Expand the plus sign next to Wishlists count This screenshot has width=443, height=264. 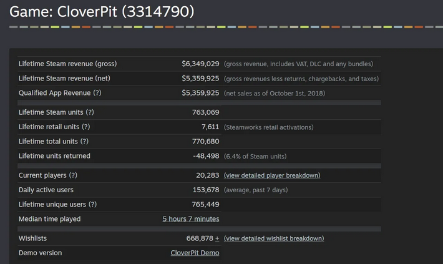point(217,238)
